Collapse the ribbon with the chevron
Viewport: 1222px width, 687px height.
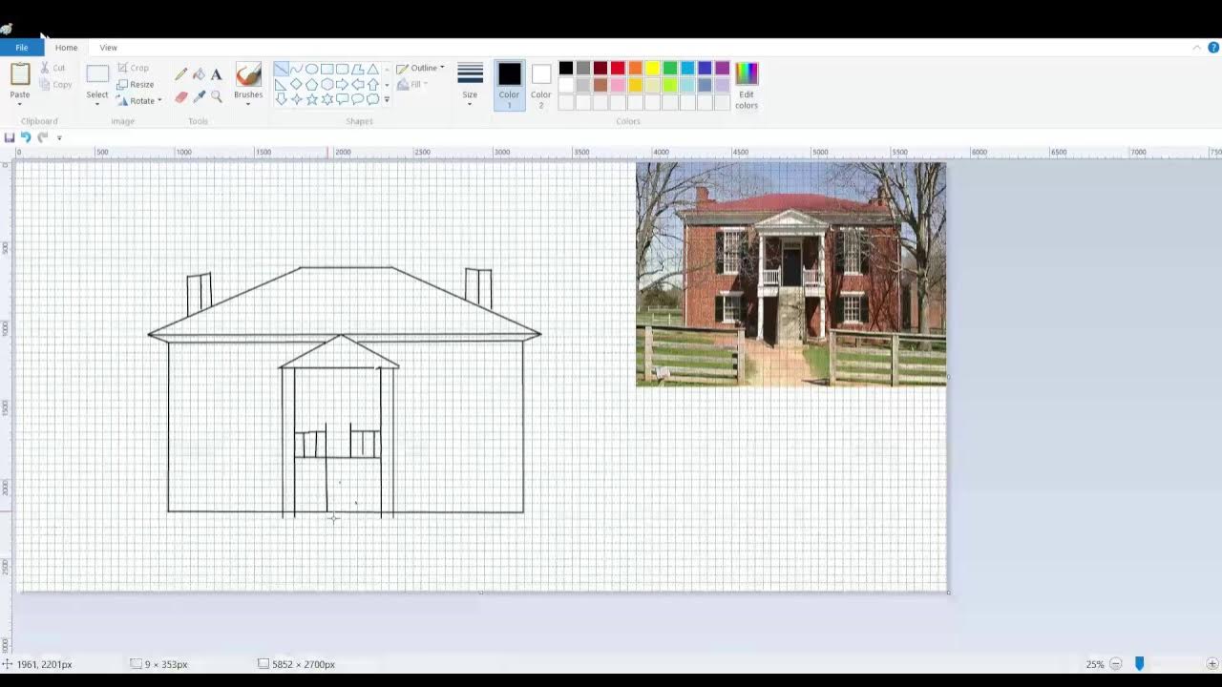coord(1197,48)
